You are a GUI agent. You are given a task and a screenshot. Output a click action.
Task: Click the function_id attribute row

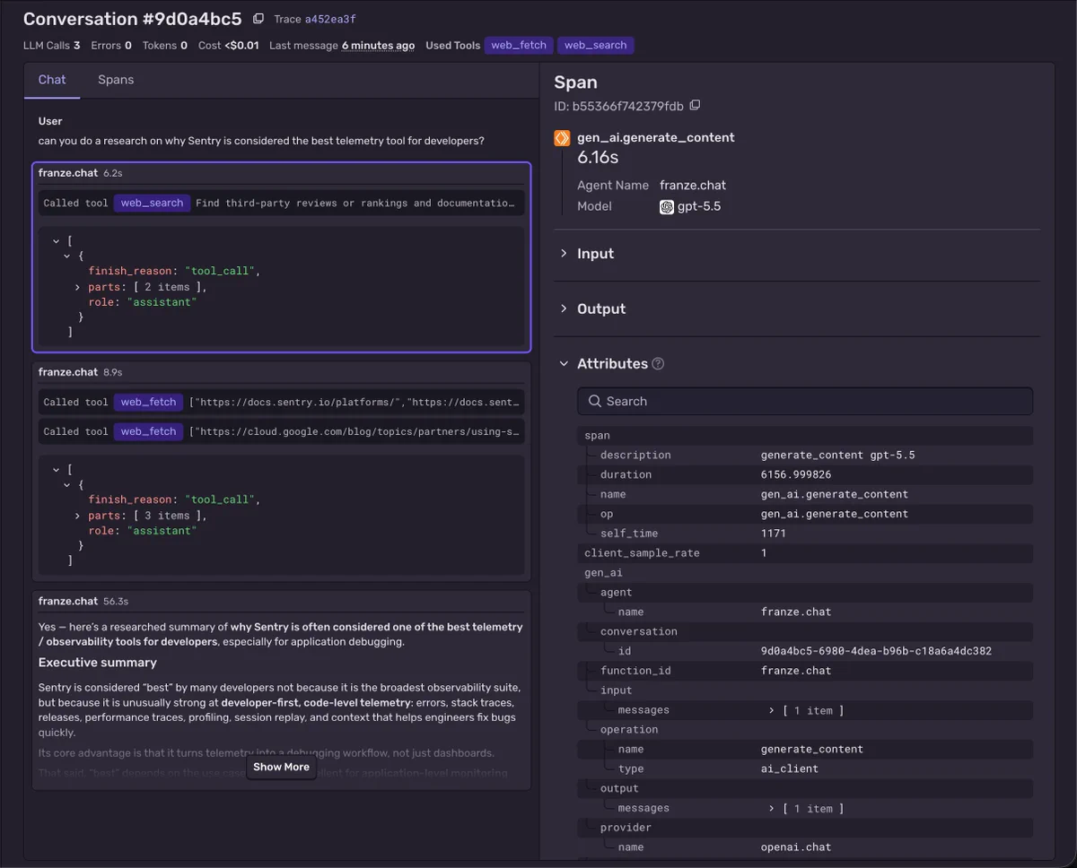coord(805,671)
